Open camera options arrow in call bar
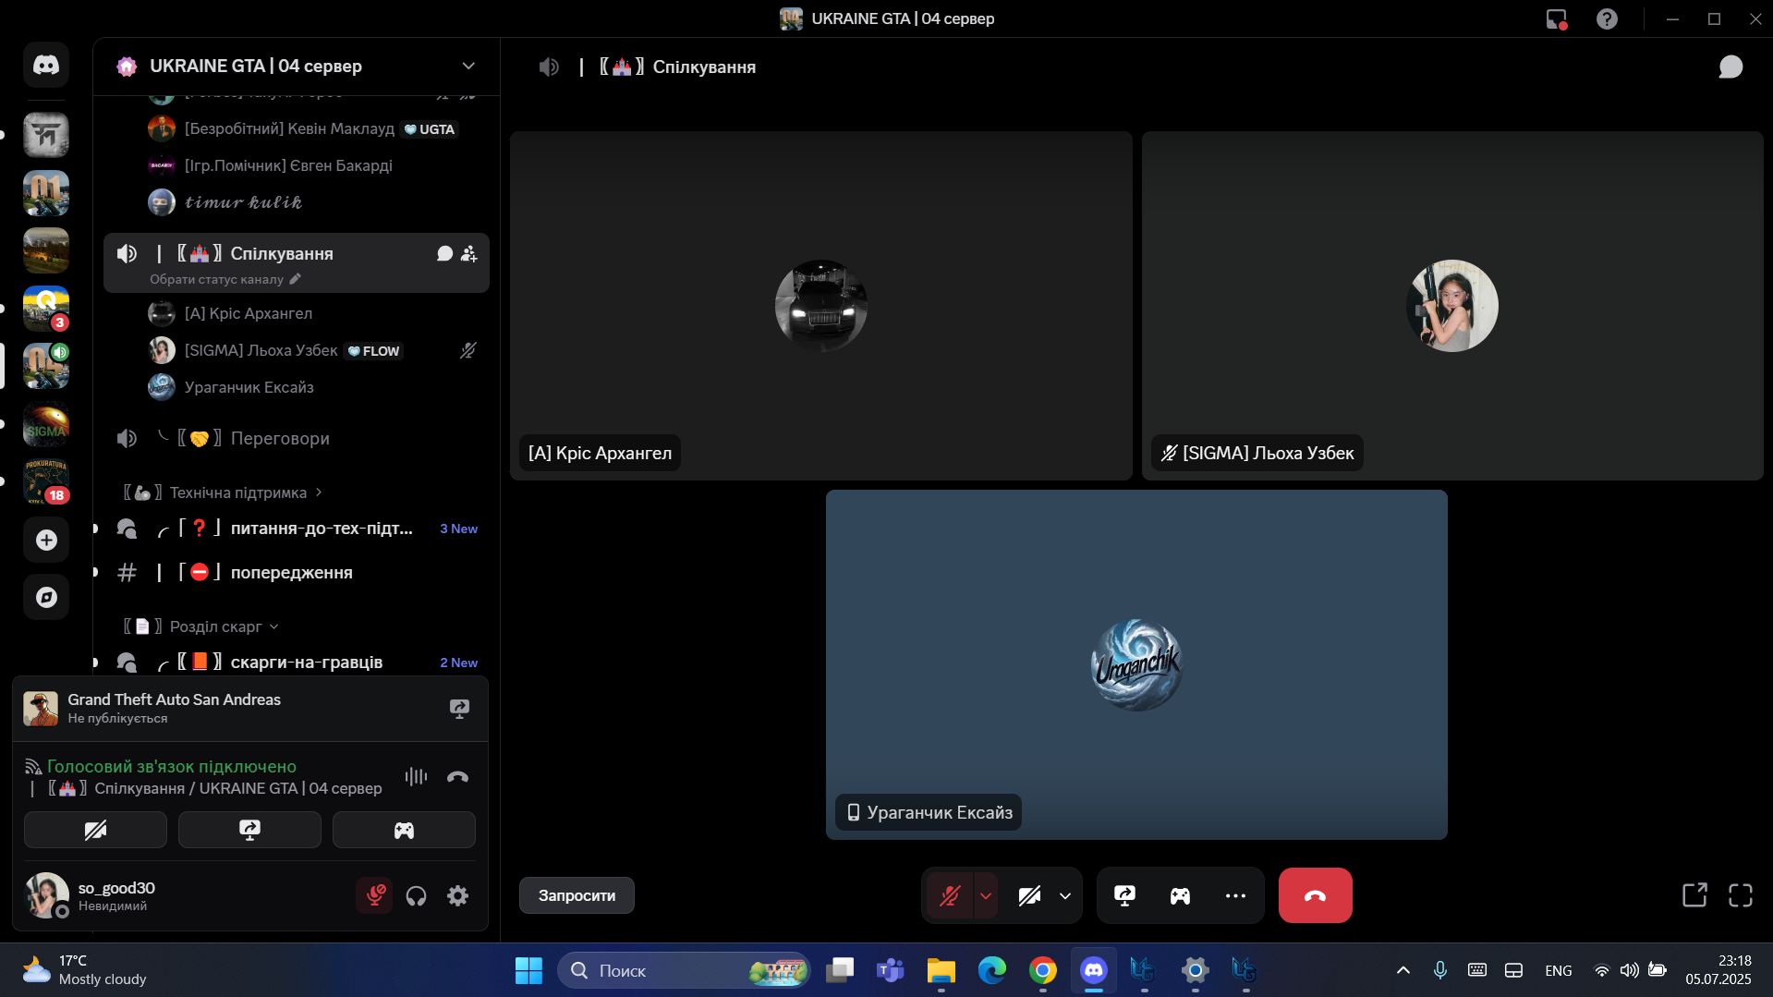This screenshot has width=1773, height=997. [x=1065, y=895]
